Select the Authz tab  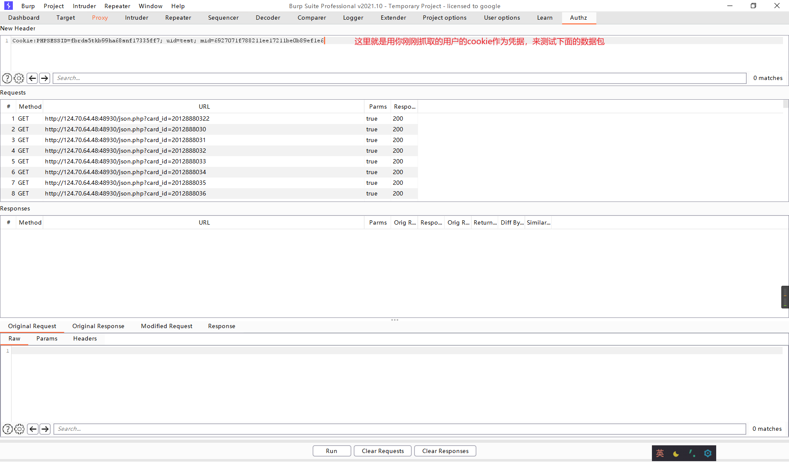point(579,18)
